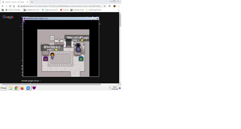Click the vertical scrollbar of the Chrome page
This screenshot has width=241, height=129.
click(x=120, y=21)
